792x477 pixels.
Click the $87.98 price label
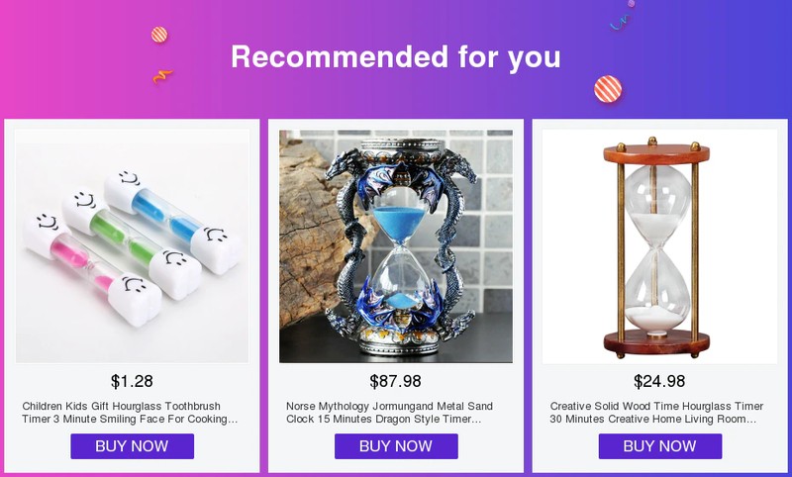[x=395, y=381]
